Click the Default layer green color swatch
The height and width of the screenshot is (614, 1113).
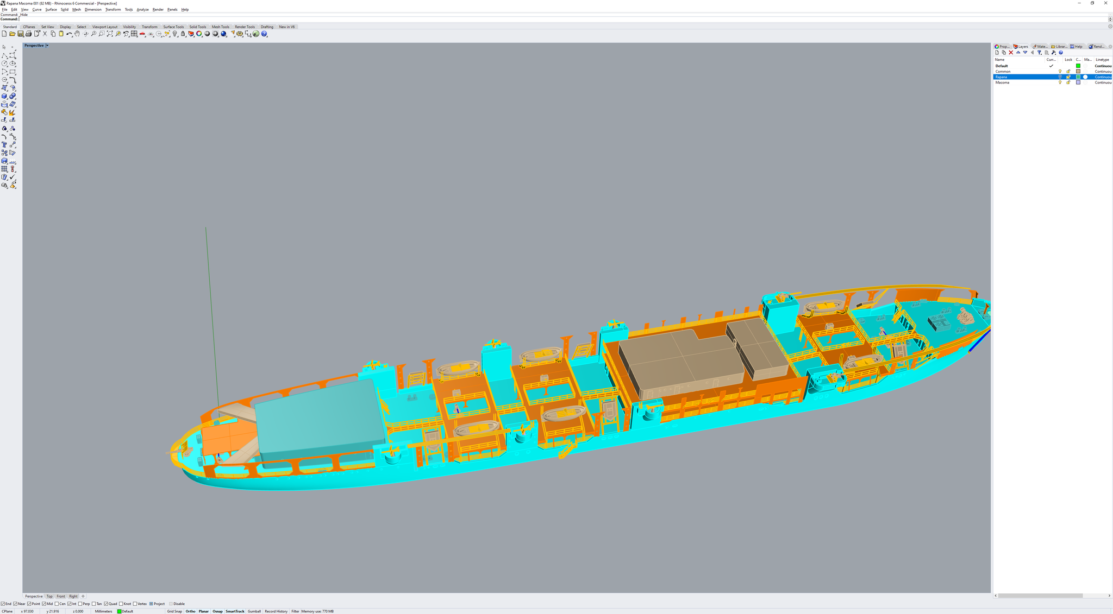(x=1078, y=66)
